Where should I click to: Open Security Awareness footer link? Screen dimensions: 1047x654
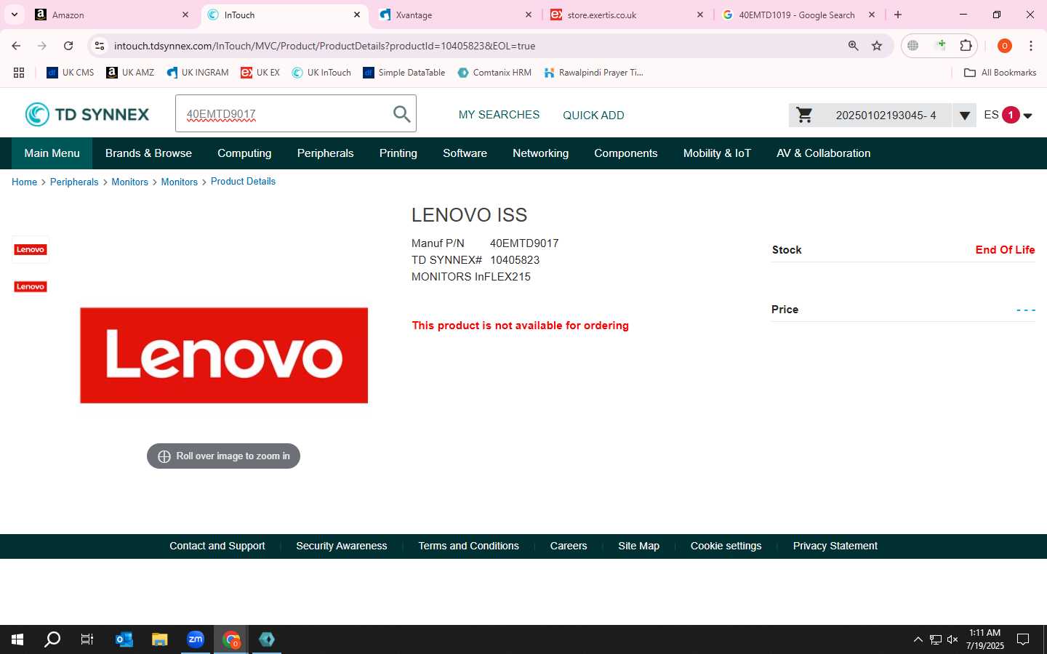point(341,546)
